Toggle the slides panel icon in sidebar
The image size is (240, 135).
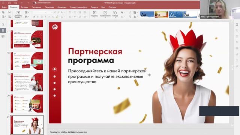[x=3, y=30]
